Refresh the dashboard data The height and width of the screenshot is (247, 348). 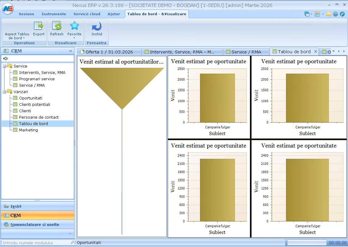(x=57, y=26)
